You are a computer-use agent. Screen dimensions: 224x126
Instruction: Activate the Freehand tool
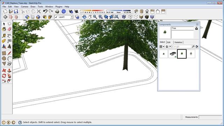9,64
